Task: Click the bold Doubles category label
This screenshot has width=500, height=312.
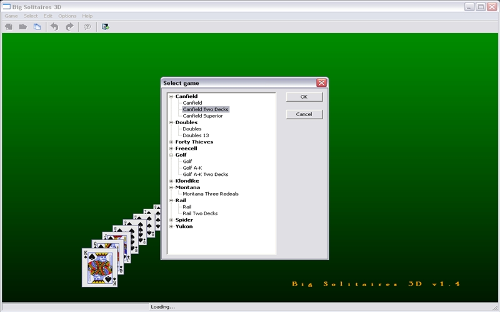Action: [x=186, y=122]
